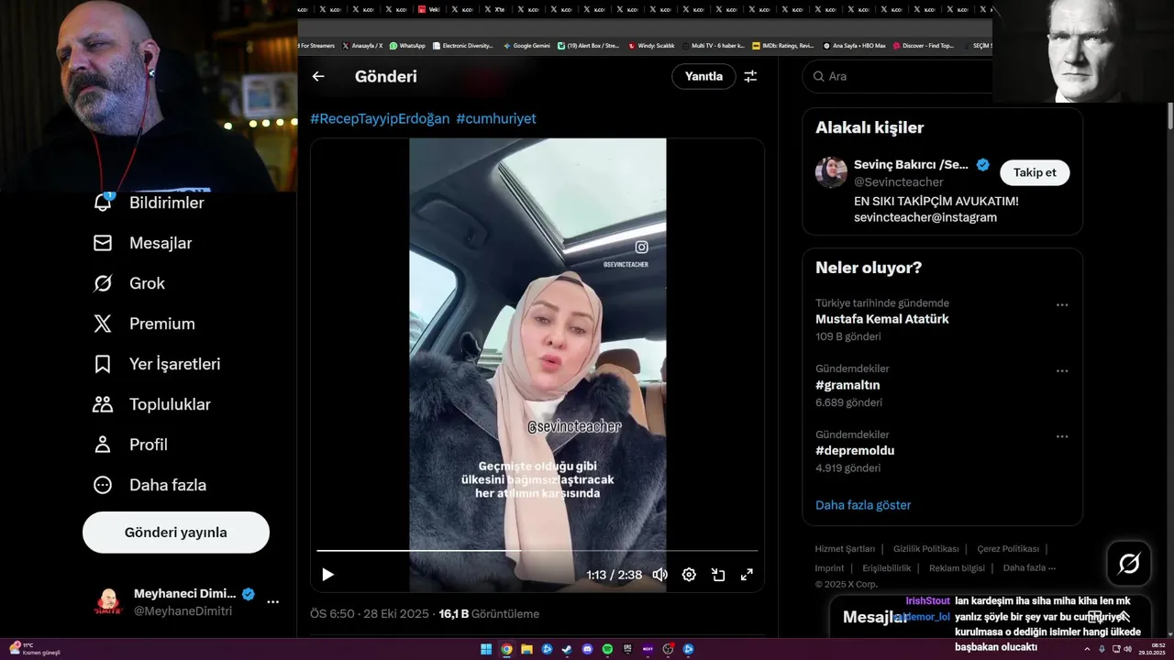Open Steam from the taskbar
1174x660 pixels.
(x=567, y=649)
